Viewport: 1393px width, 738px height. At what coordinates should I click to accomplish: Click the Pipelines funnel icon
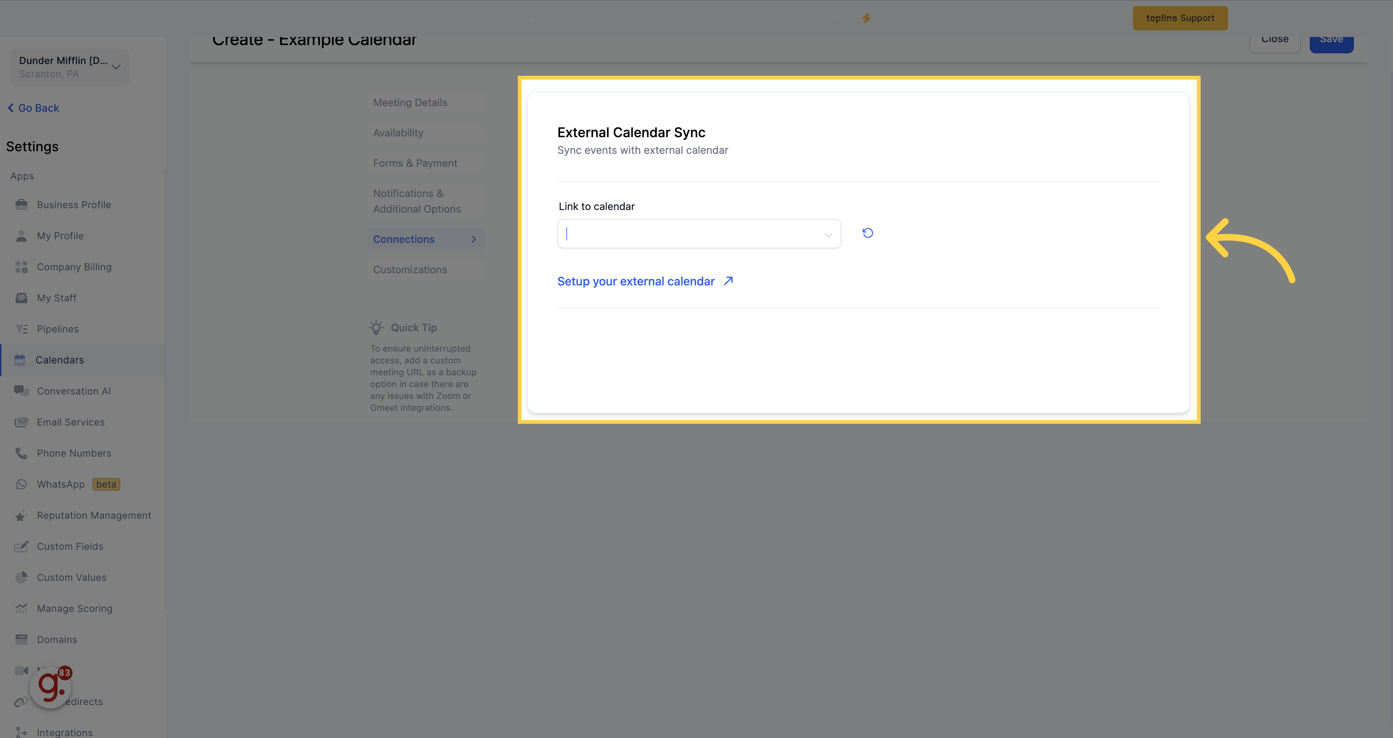pyautogui.click(x=21, y=329)
